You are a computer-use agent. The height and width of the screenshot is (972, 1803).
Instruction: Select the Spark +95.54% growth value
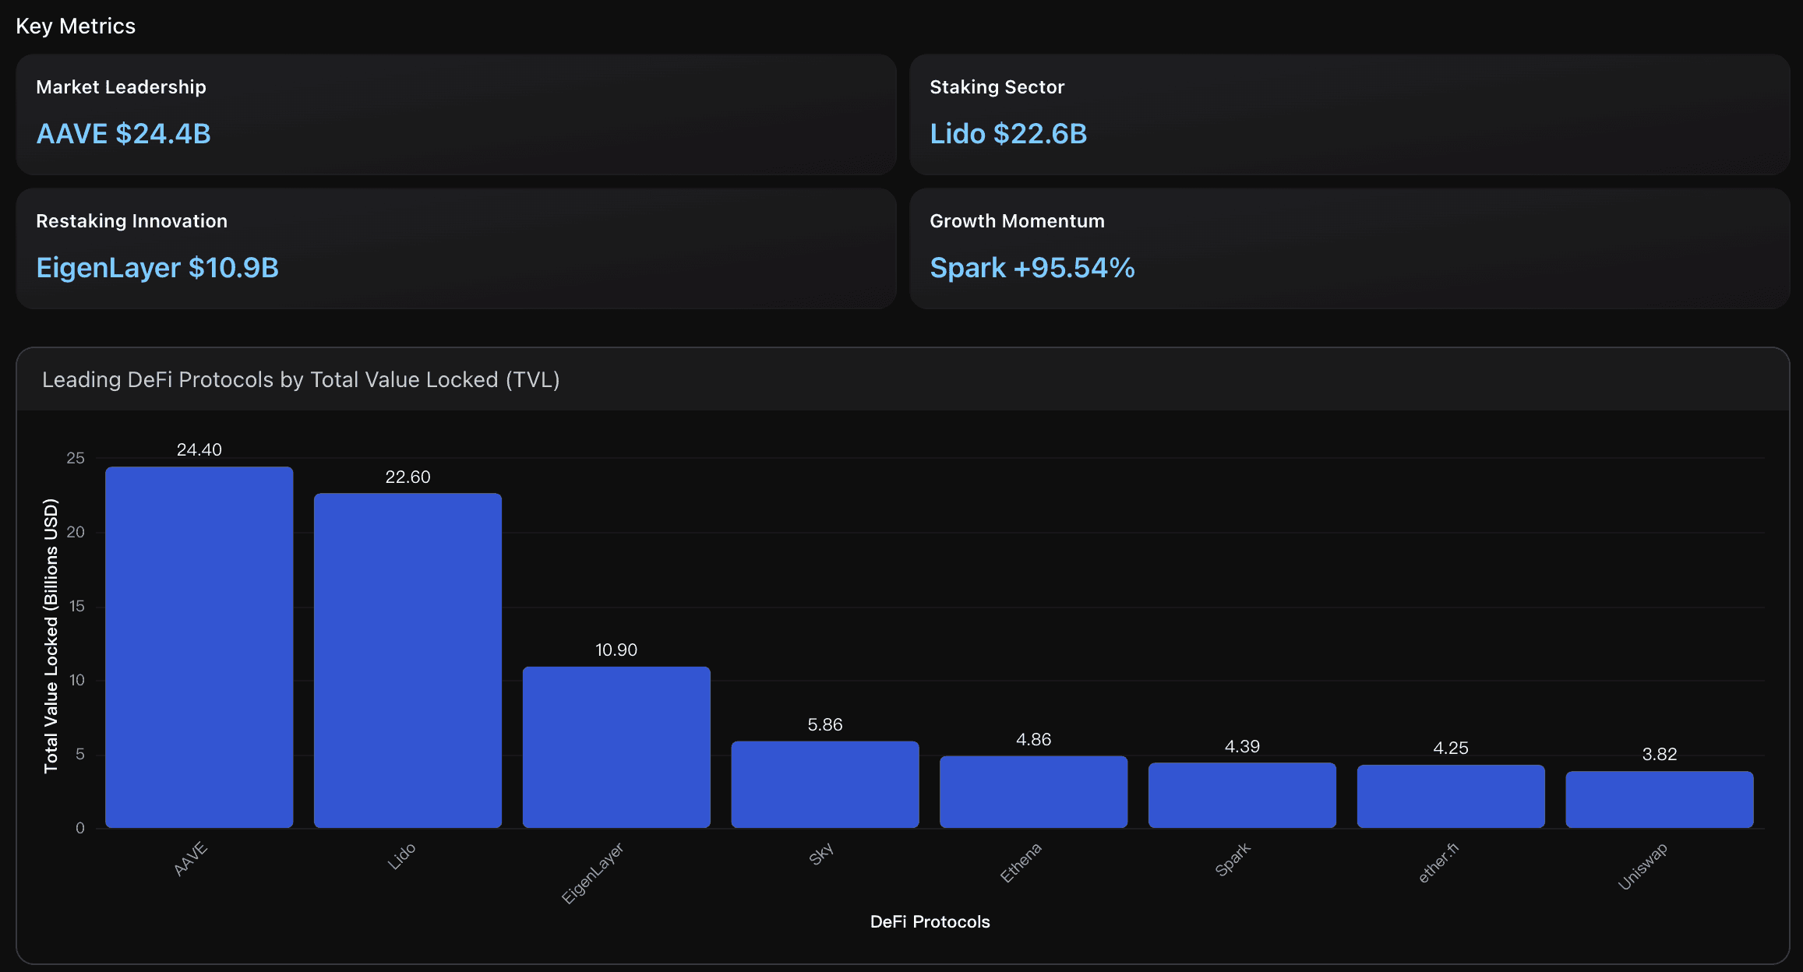[1032, 268]
